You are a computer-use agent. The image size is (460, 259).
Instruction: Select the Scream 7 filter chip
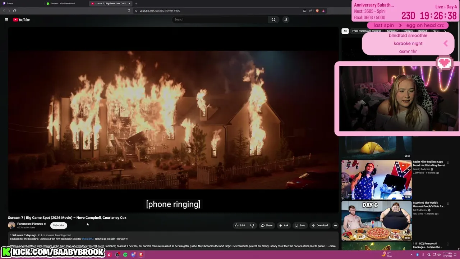[x=392, y=31]
